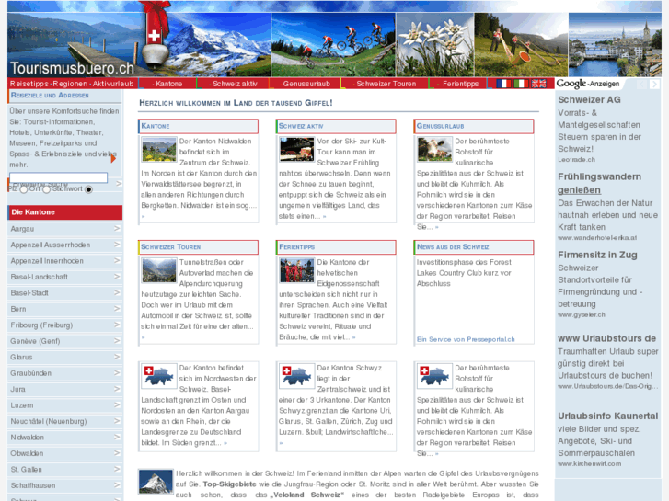Viewport: 669px width, 501px height.
Task: Open the Firmensitz in Zug ad
Action: coord(597,255)
